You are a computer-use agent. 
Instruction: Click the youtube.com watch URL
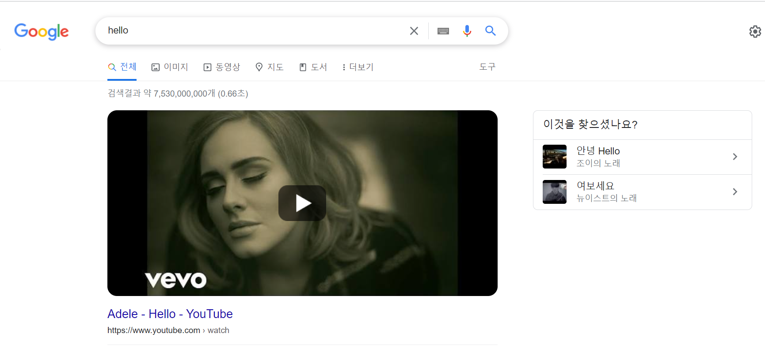click(168, 330)
